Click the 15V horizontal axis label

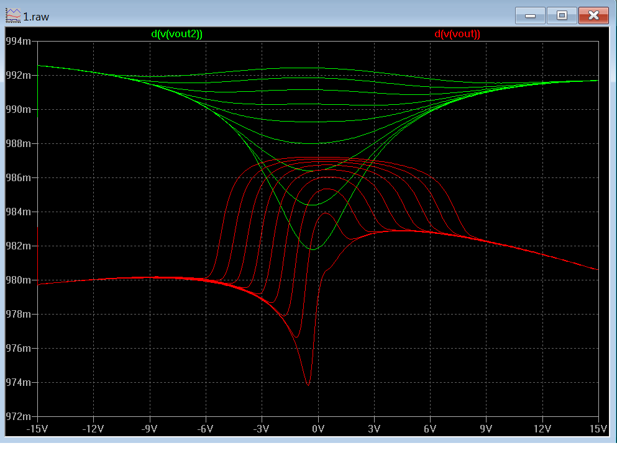[x=598, y=429]
